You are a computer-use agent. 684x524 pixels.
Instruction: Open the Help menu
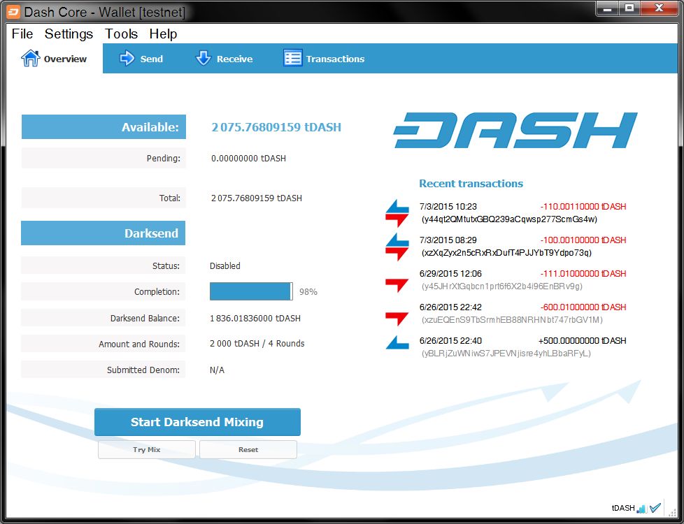(x=163, y=34)
